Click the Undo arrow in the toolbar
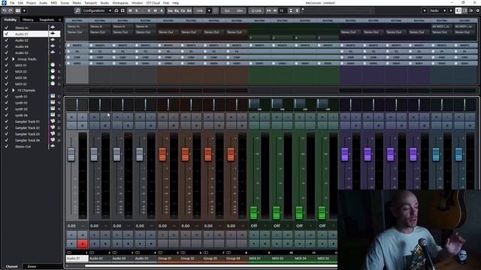The height and width of the screenshot is (270, 481). click(x=4, y=10)
